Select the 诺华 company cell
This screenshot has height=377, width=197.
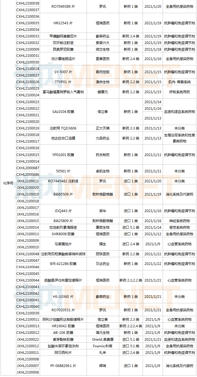pos(103,211)
